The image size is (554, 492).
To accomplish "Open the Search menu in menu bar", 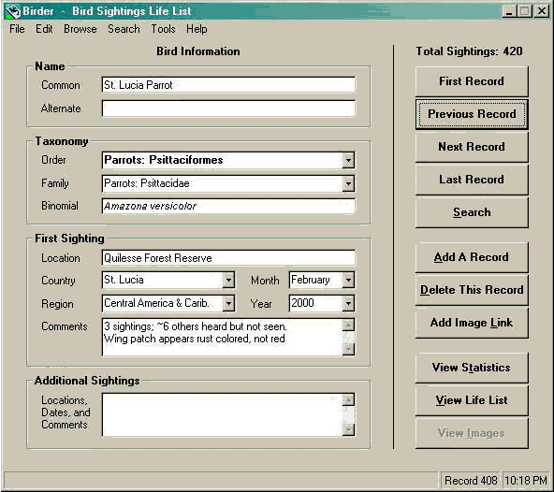I will pyautogui.click(x=124, y=29).
